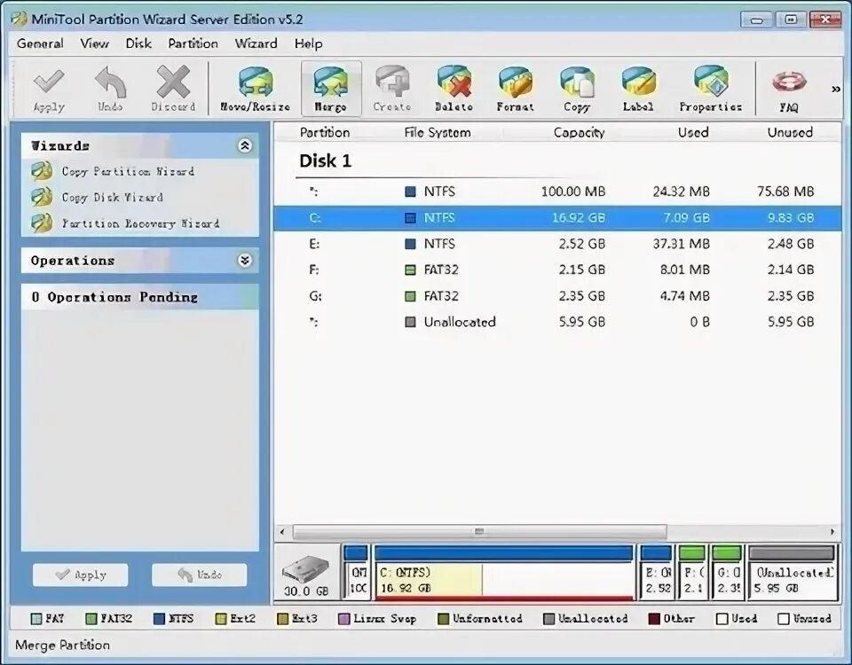Click the NTFS legend color swatch
Viewport: 852px width, 665px height.
[159, 619]
